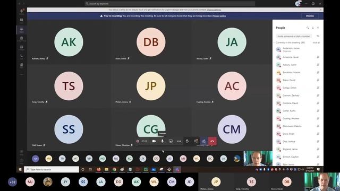
Task: Open the Activity feed in Teams sidebar
Action: [x=21, y=11]
